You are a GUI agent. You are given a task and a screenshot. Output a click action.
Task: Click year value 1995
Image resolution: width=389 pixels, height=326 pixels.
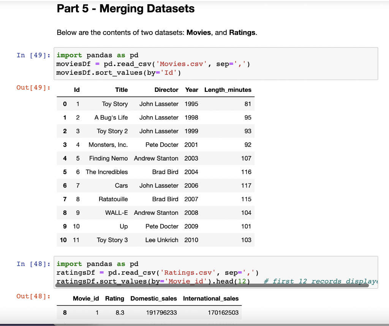tap(191, 104)
